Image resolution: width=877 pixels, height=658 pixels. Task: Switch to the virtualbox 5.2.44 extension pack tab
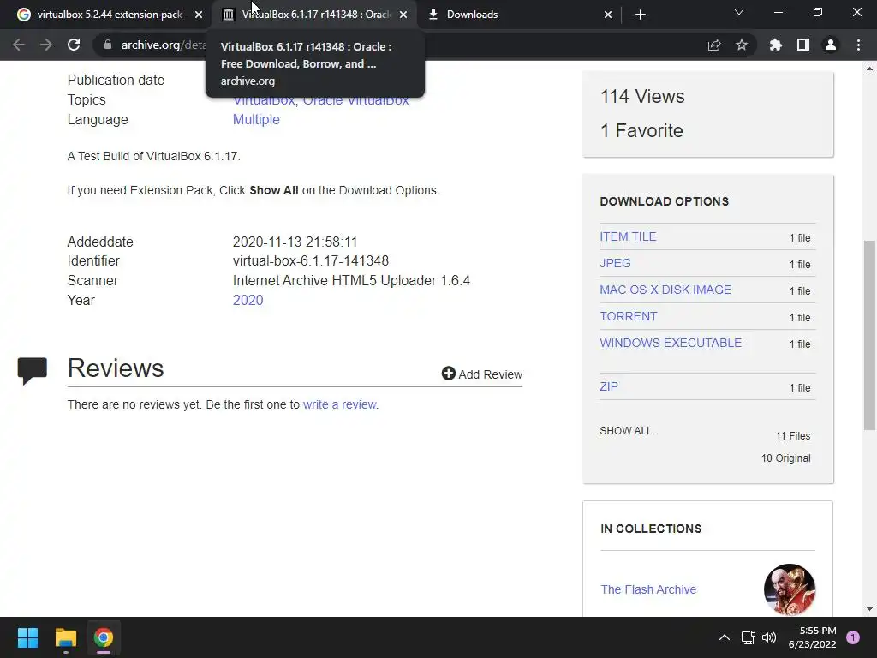coord(110,15)
